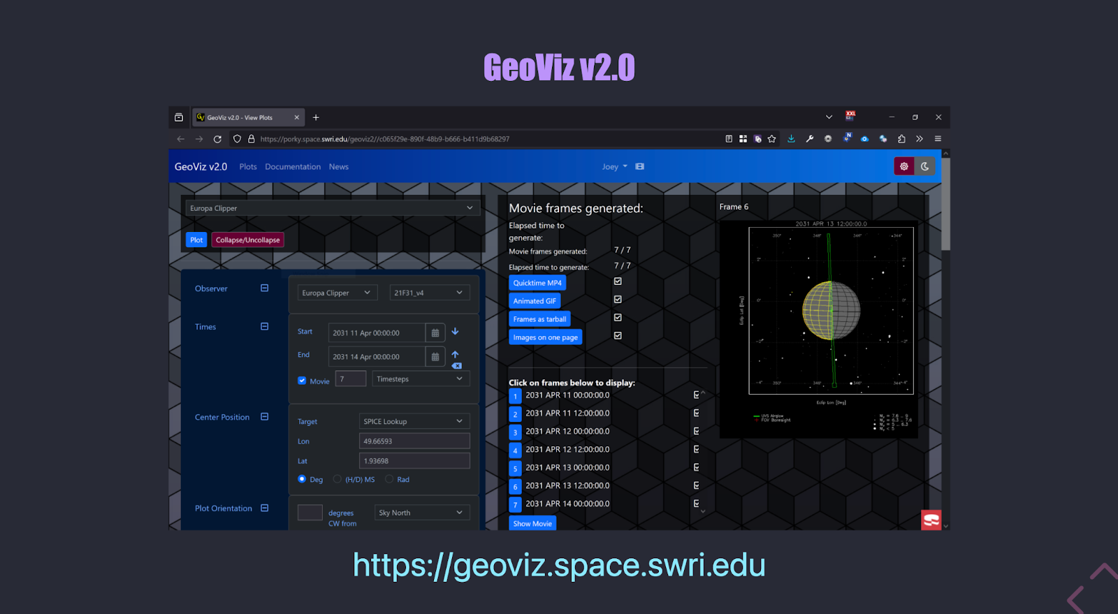List all tabs with the chevron
This screenshot has height=614, width=1118.
click(x=829, y=117)
